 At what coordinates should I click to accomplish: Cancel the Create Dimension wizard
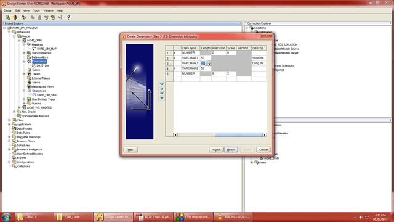coord(263,150)
